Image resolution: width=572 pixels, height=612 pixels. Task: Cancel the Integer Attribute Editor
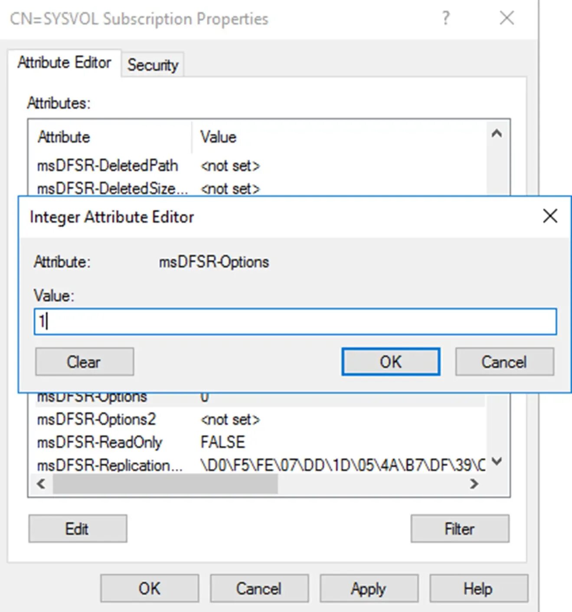point(504,361)
